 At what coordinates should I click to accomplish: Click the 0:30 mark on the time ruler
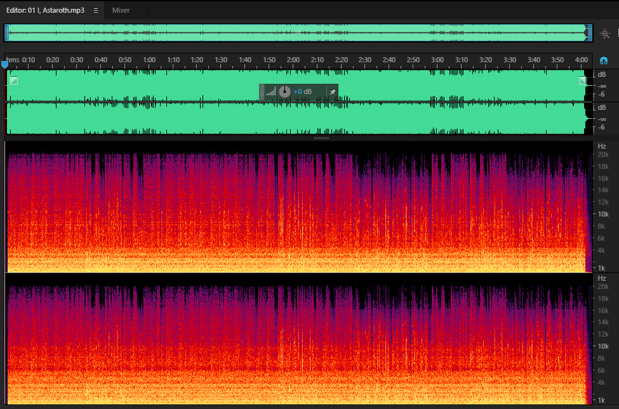(77, 60)
